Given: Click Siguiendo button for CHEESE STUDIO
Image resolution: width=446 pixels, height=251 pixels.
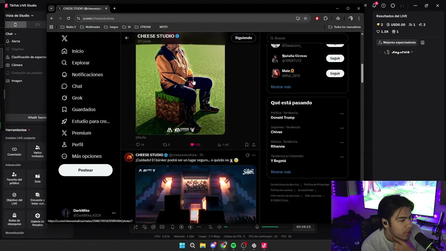Looking at the screenshot, I should (243, 38).
